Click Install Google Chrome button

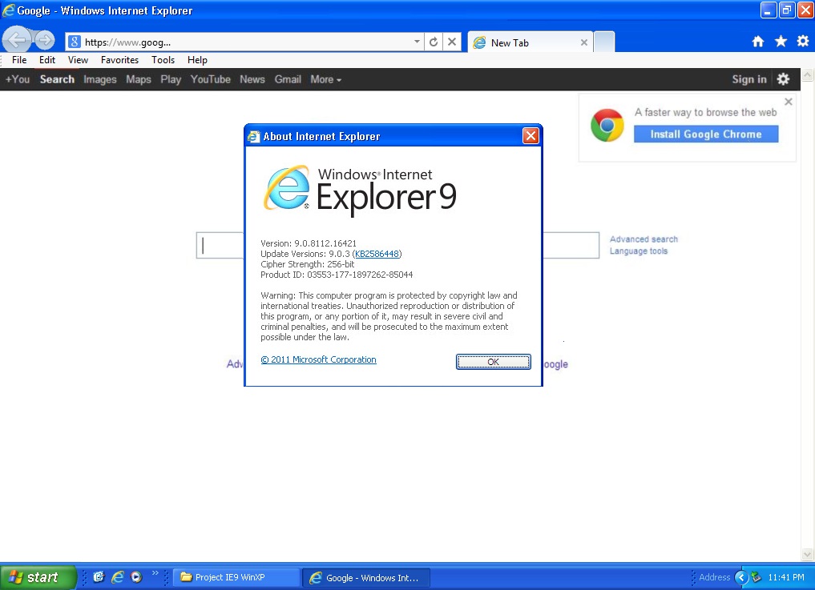pos(706,134)
